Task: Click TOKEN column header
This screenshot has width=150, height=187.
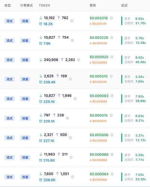Action: [x=44, y=6]
